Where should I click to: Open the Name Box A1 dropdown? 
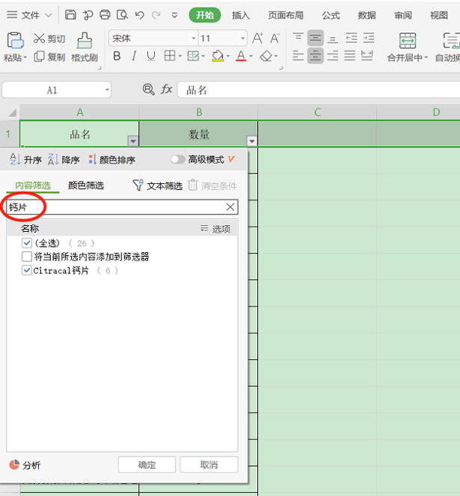107,90
